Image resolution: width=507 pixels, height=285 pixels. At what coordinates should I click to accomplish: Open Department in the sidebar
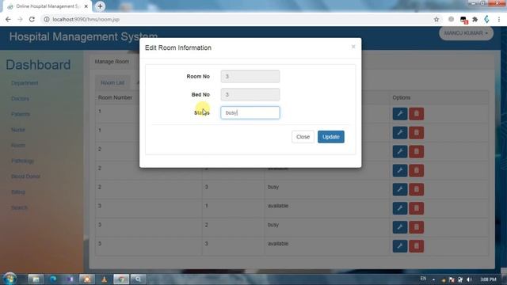click(25, 83)
